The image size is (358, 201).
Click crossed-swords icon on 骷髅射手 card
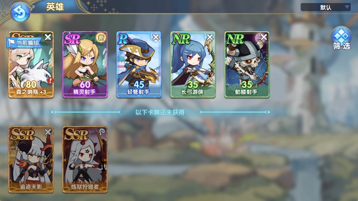pos(264,37)
